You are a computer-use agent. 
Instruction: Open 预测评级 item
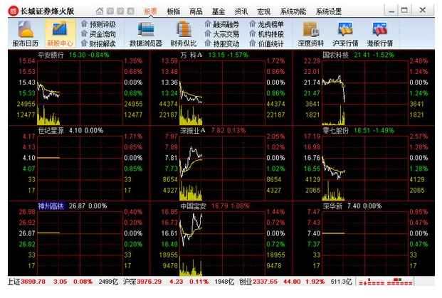98,24
